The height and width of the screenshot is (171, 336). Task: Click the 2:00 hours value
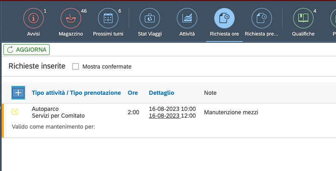[133, 112]
